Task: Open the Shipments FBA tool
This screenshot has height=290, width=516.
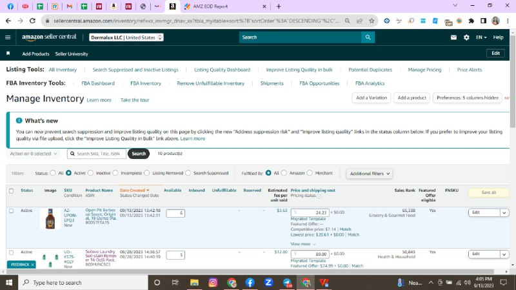Action: (x=272, y=83)
